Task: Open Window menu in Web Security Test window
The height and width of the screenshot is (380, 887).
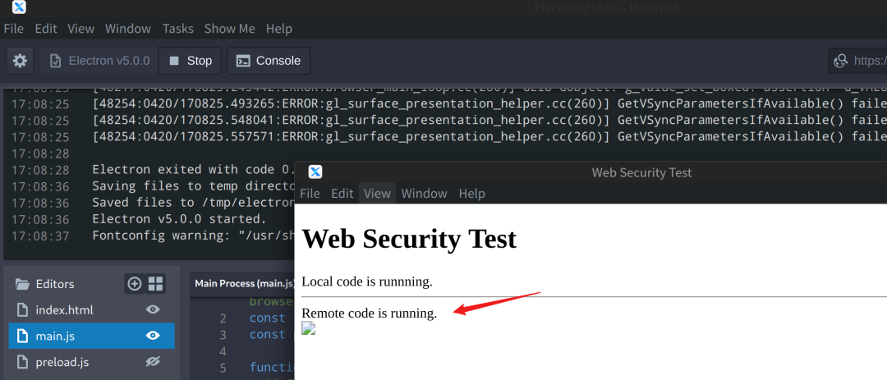Action: [x=425, y=194]
